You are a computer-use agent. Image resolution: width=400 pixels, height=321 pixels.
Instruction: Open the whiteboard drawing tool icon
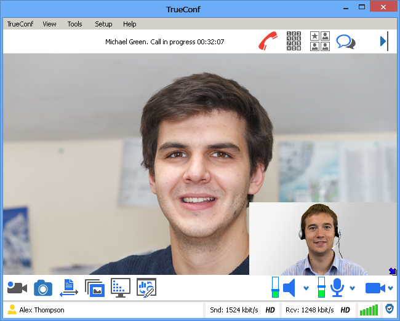146,288
